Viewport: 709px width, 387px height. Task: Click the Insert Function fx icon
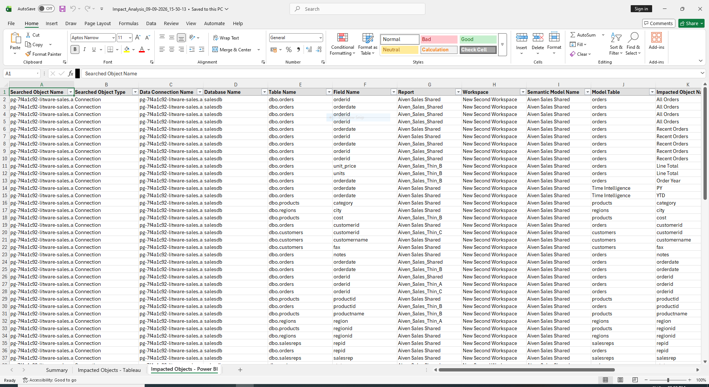71,73
